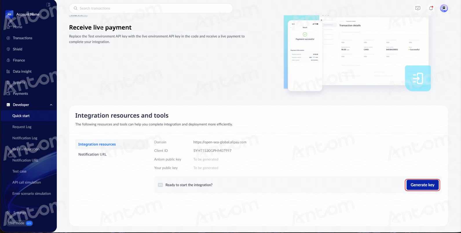Click the 'Domain' field label
Viewport: 461px width, 233px height.
click(160, 142)
